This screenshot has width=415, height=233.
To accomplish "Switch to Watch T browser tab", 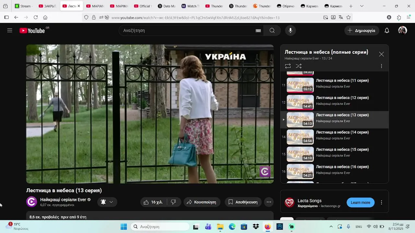I will pyautogui.click(x=190, y=6).
